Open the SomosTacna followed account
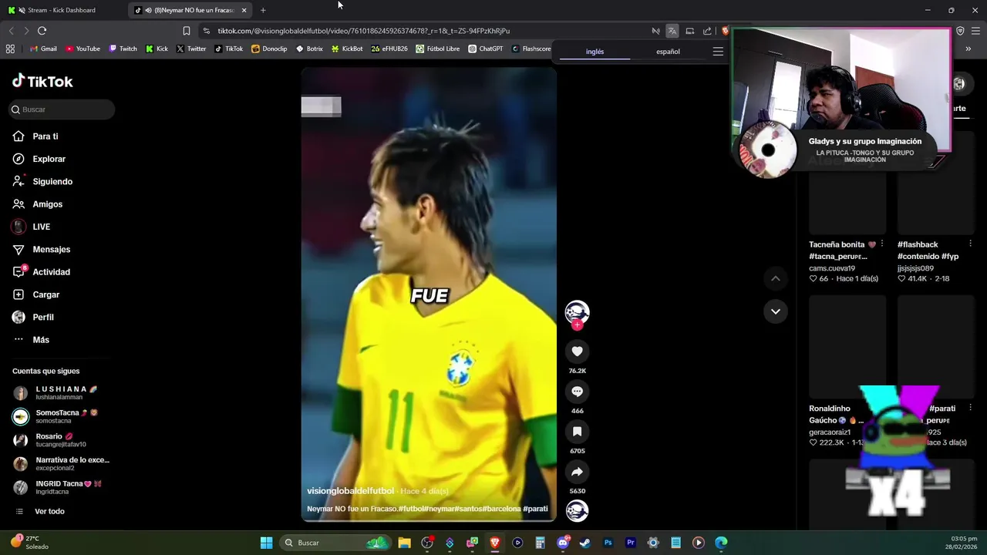The width and height of the screenshot is (987, 555). pos(58,417)
